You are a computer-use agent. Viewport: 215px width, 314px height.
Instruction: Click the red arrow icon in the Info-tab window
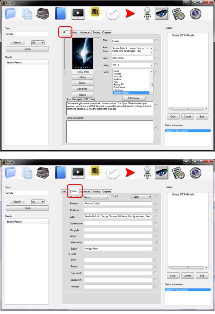pyautogui.click(x=130, y=14)
